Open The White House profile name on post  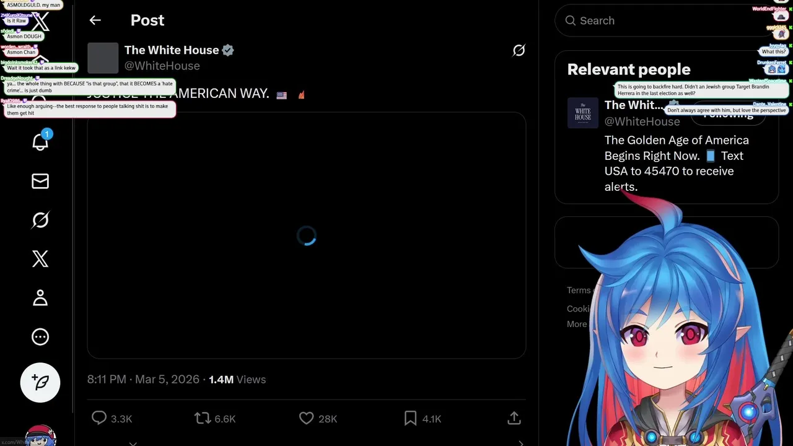(x=172, y=50)
